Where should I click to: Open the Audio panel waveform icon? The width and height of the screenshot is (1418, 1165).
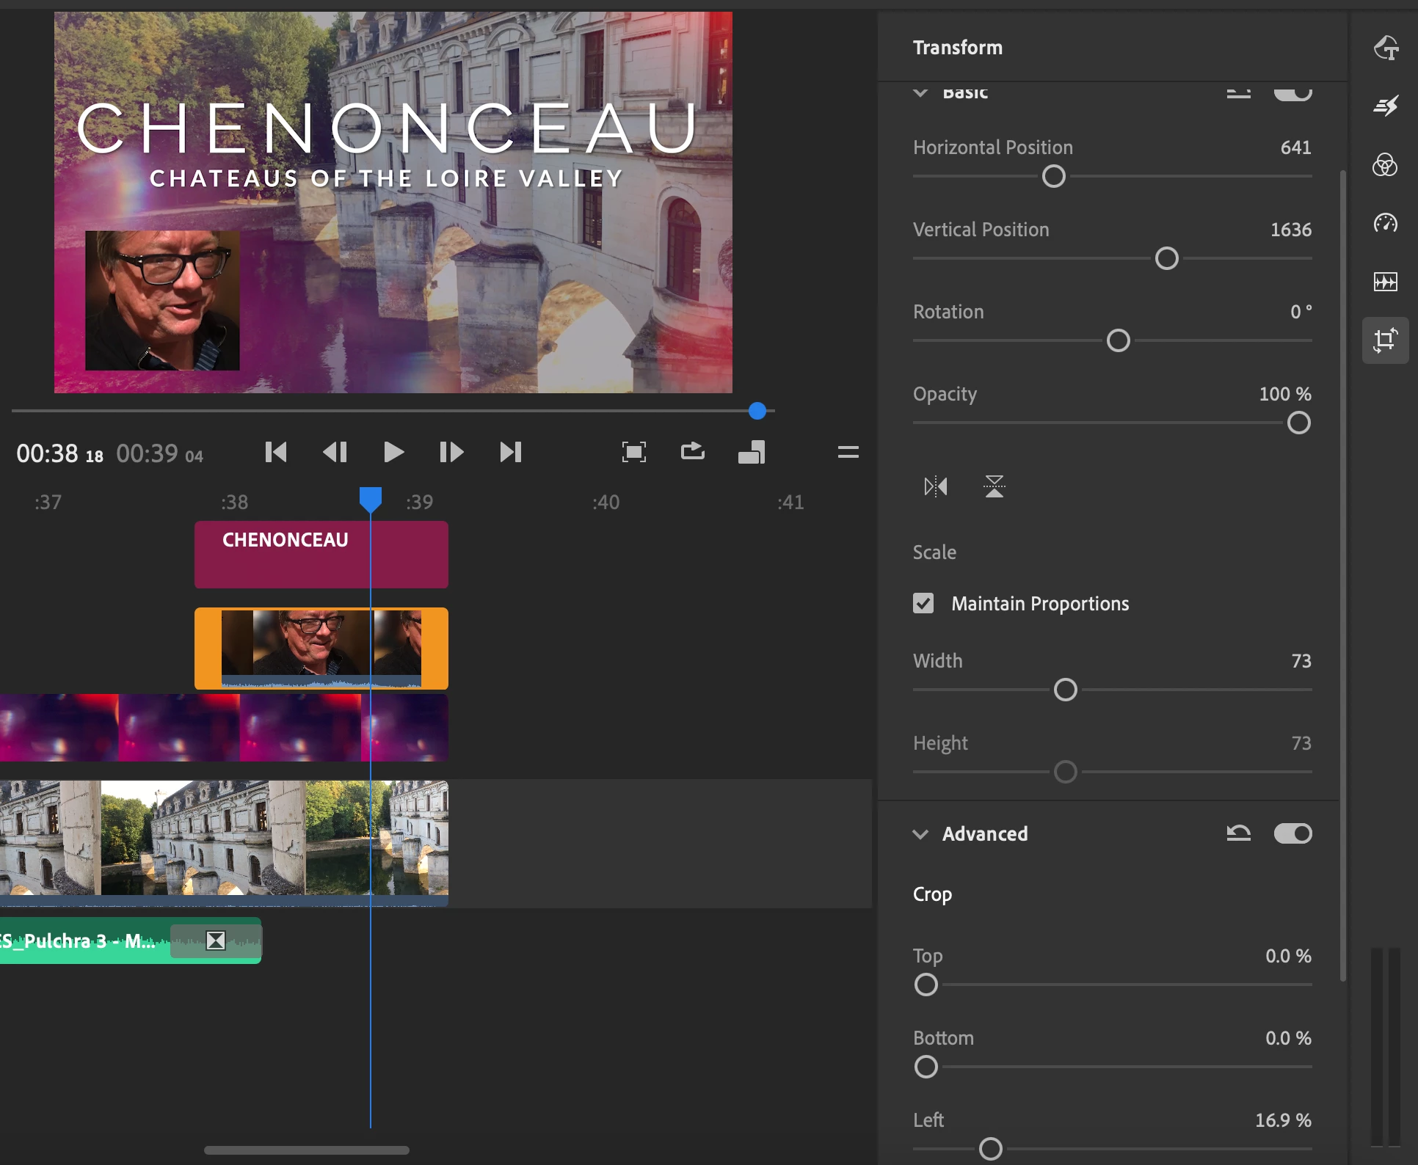coord(1386,282)
